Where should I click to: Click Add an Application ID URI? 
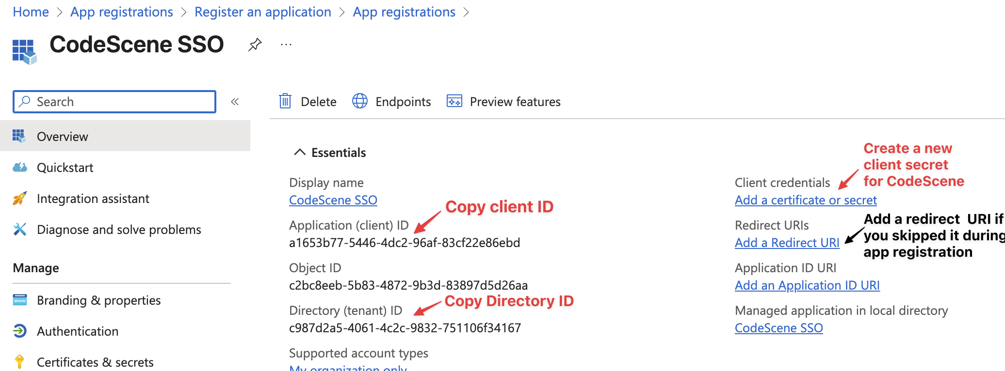[807, 285]
